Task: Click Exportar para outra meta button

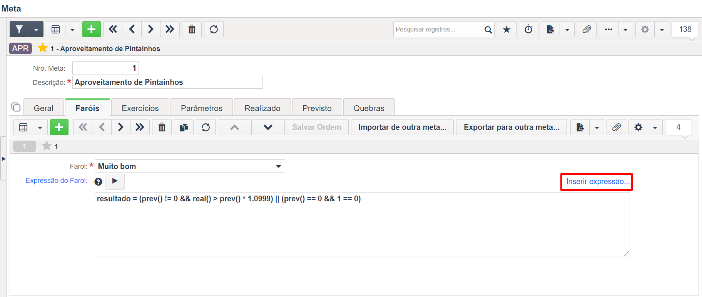Action: coord(511,127)
